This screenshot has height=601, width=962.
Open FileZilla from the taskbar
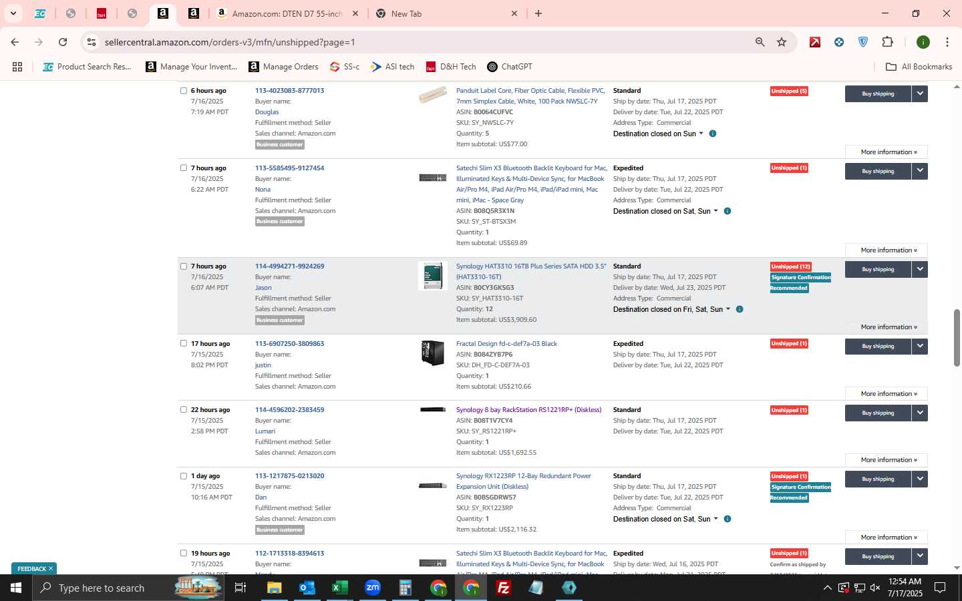point(504,588)
